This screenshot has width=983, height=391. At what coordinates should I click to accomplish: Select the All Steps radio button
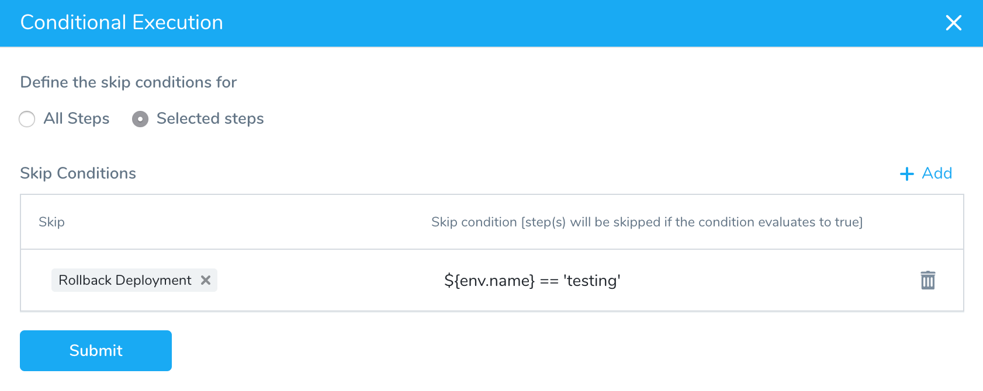point(27,119)
